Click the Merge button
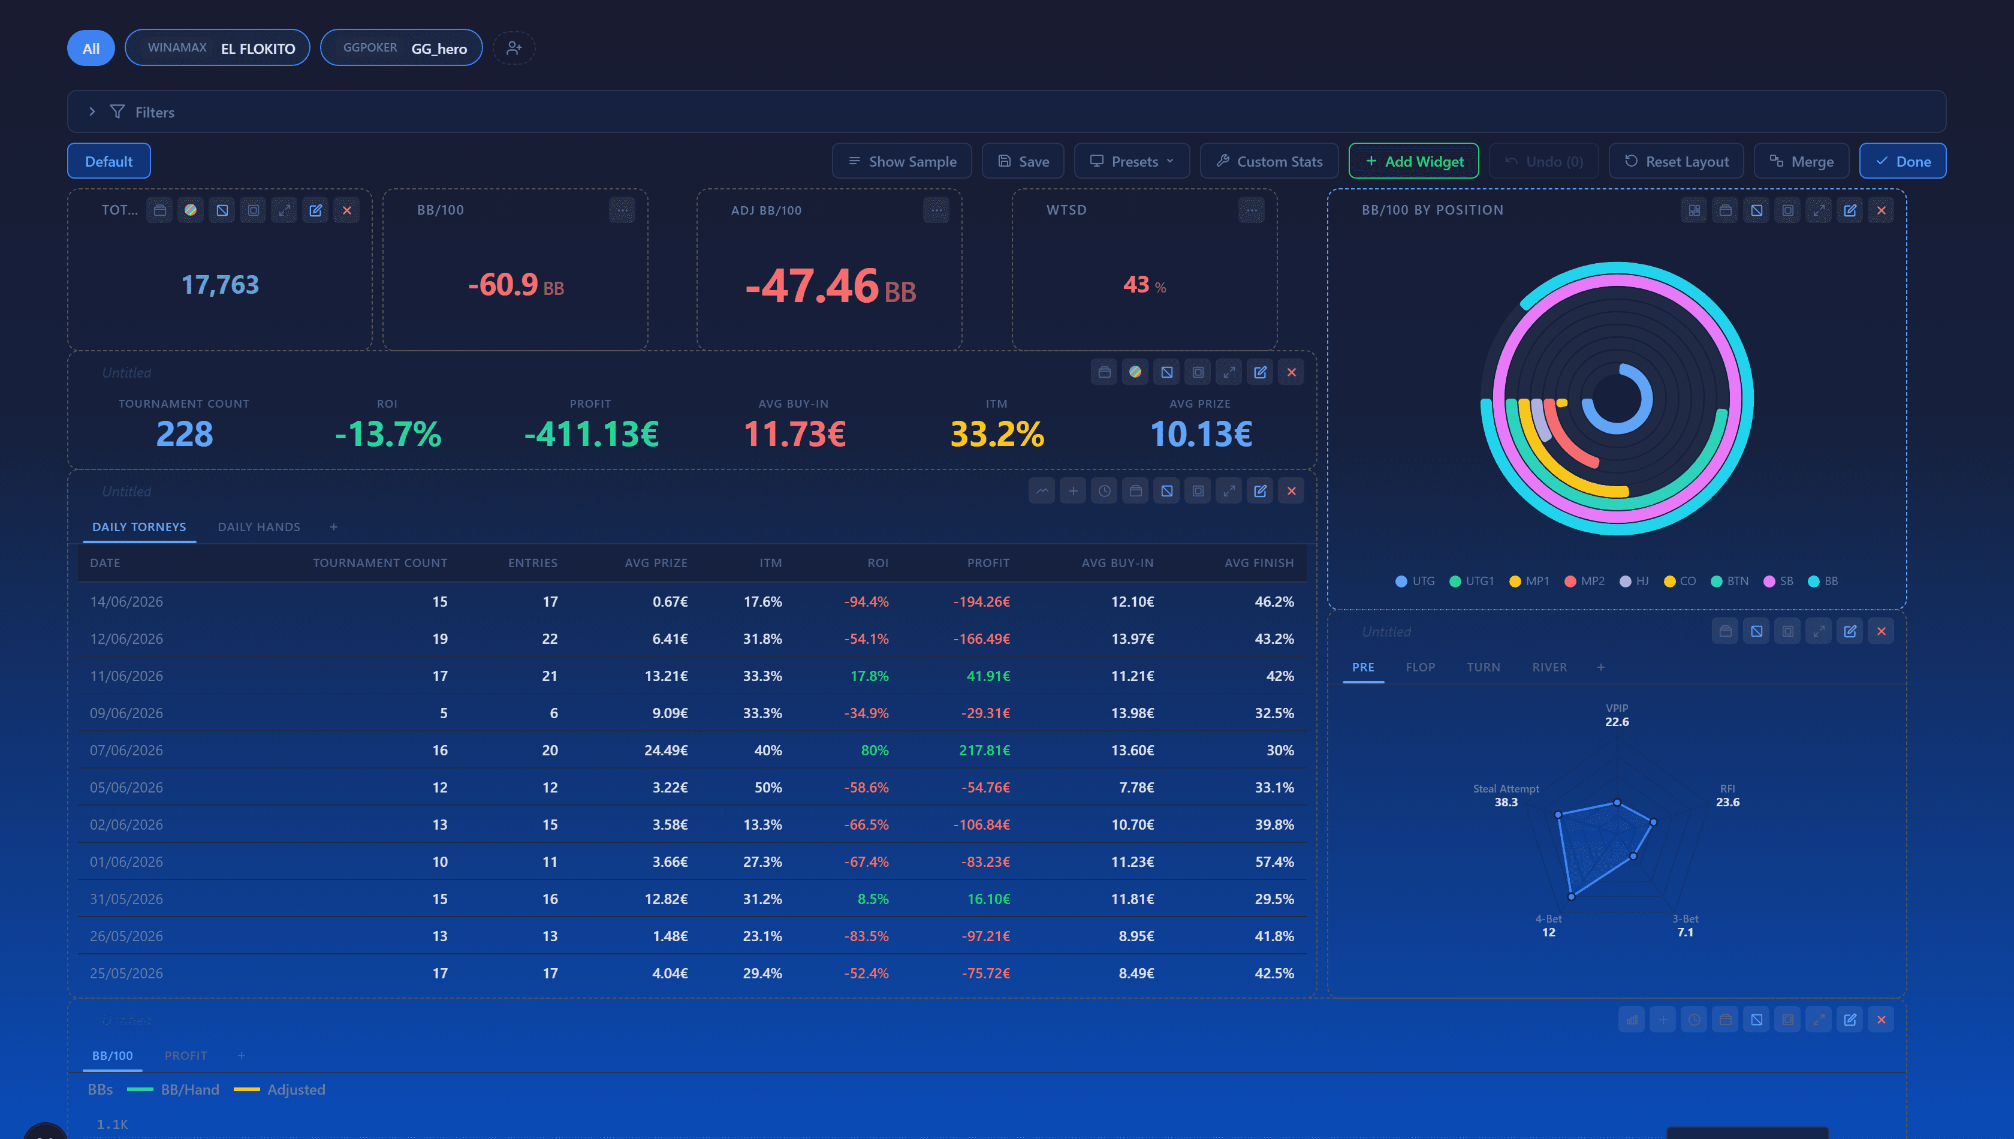The width and height of the screenshot is (2014, 1139). (x=1801, y=161)
